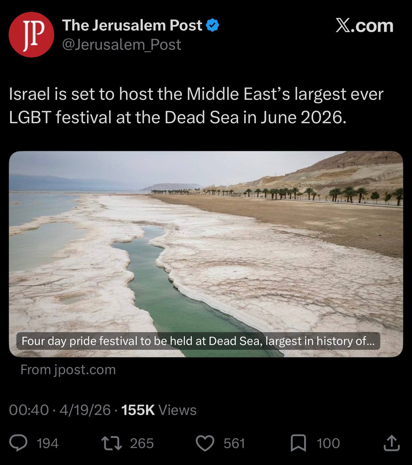Like the post with heart icon
Image resolution: width=412 pixels, height=465 pixels.
[x=205, y=443]
